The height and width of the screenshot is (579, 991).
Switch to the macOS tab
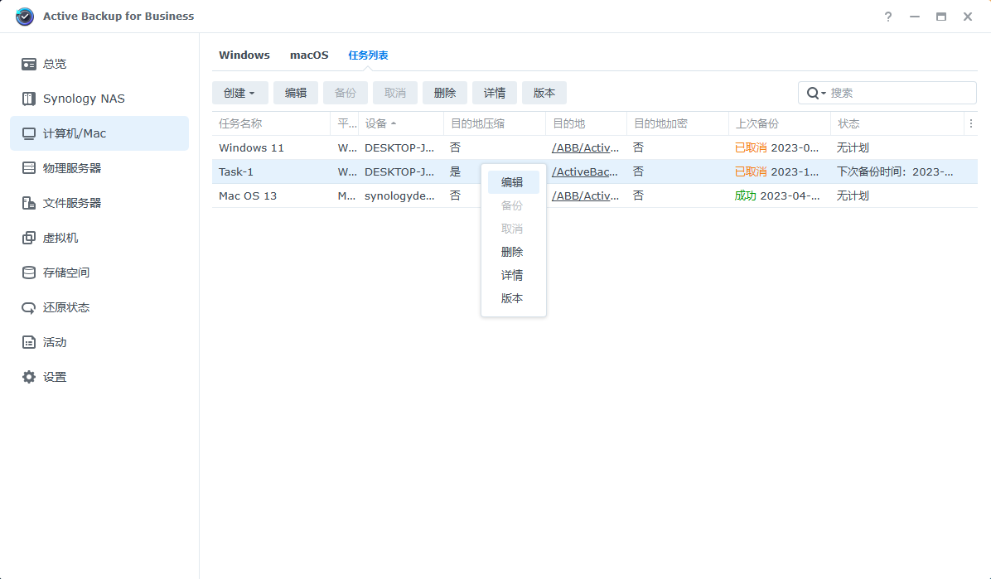[x=309, y=55]
